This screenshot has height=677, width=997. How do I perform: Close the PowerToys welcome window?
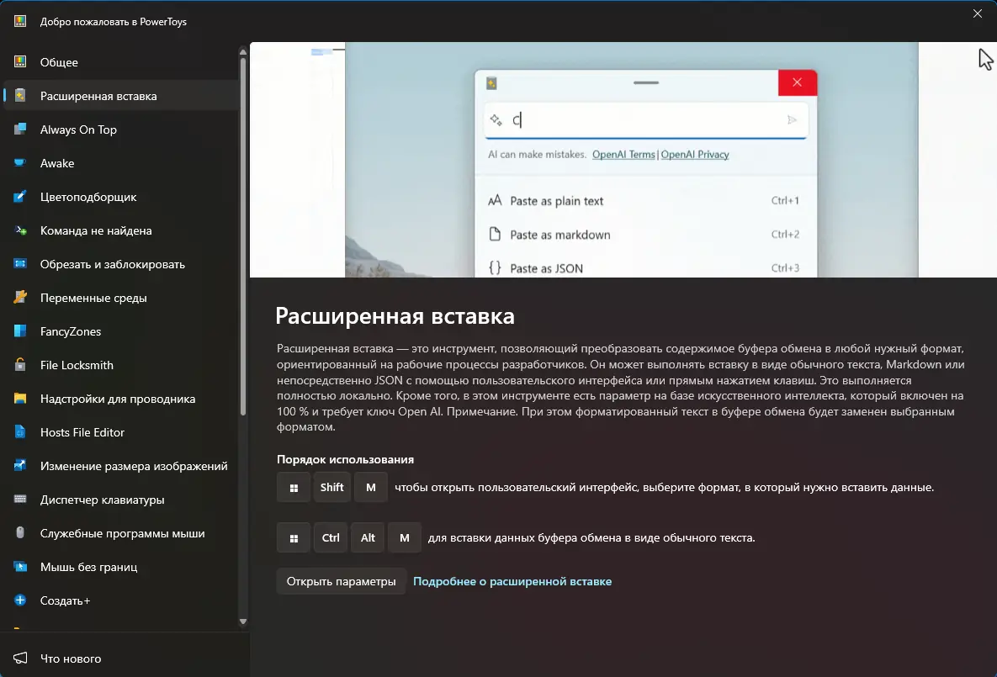[x=978, y=13]
